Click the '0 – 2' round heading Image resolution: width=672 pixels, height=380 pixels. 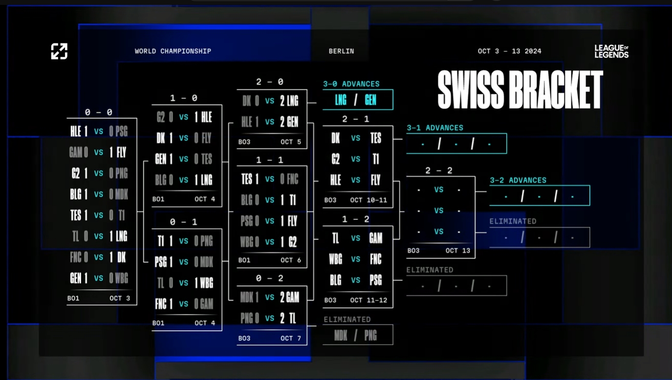coord(270,278)
